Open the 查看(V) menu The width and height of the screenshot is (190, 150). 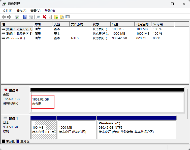pyautogui.click(x=35, y=11)
